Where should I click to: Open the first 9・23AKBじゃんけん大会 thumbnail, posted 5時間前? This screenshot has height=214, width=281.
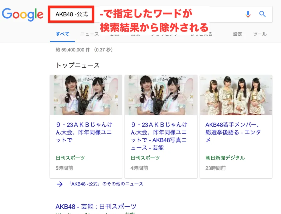click(x=86, y=95)
